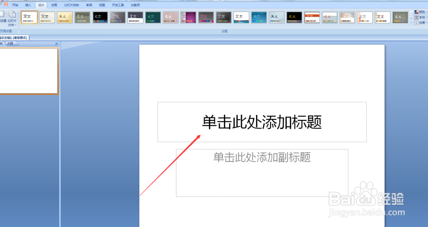Screen dimensions: 428x227
Task: Apply the white theme with orange-red banner
Action: click(312, 17)
